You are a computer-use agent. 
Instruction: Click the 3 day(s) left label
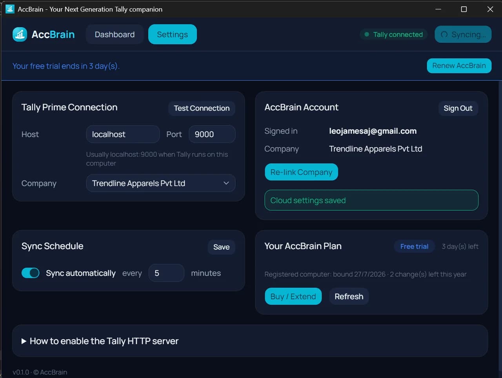click(x=460, y=246)
